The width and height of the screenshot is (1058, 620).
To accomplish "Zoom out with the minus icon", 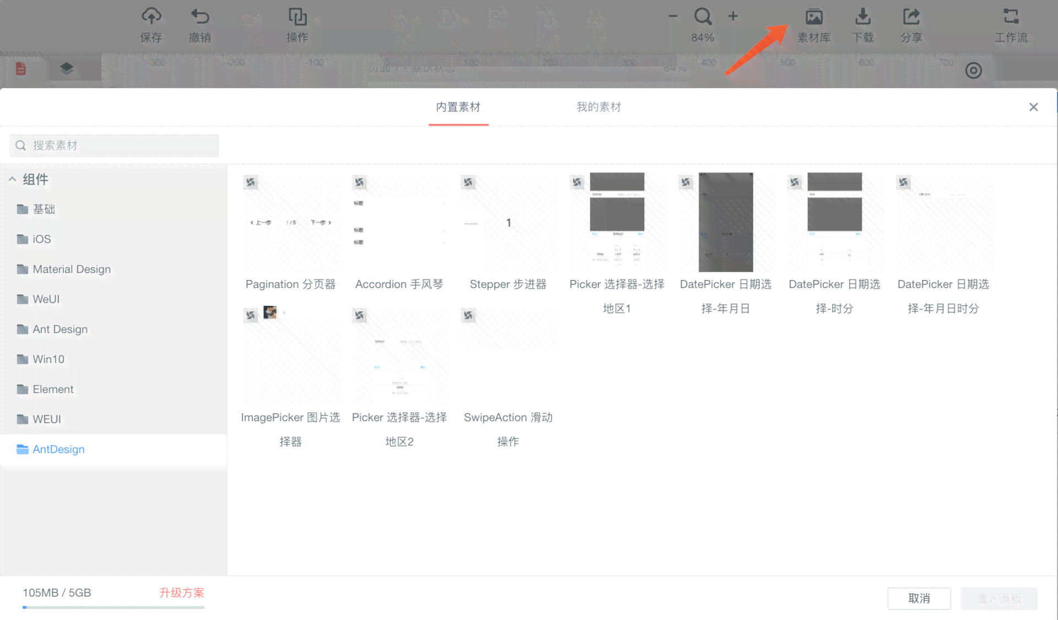I will coord(673,17).
